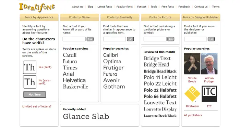The width and height of the screenshot is (240, 128).
Task: Focus the designer/publisher search field
Action: coord(195,39)
